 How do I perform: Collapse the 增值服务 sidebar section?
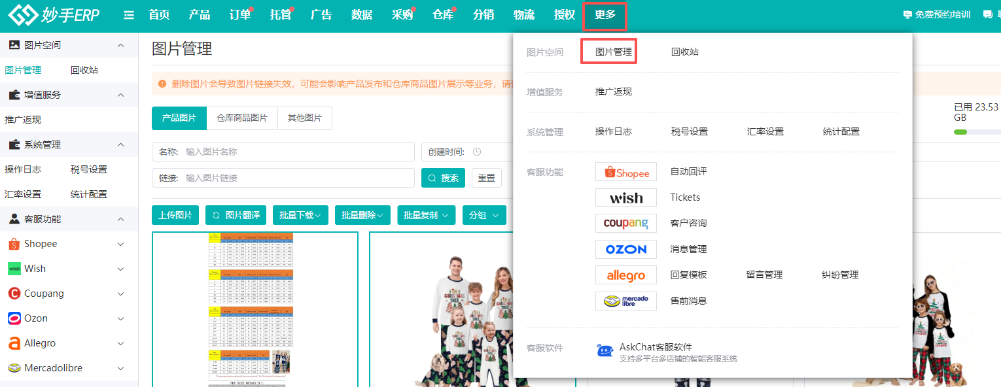pos(120,95)
